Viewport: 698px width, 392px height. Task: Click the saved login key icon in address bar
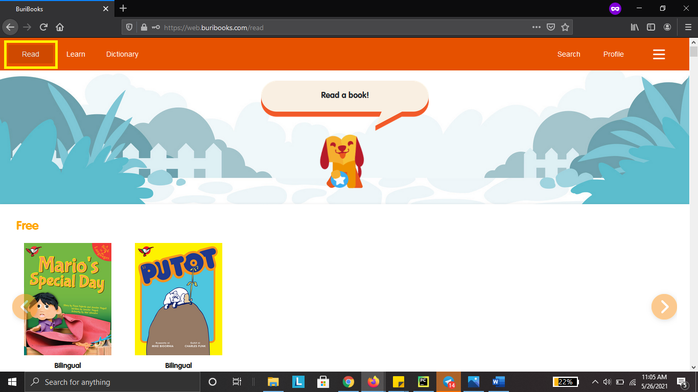click(155, 28)
